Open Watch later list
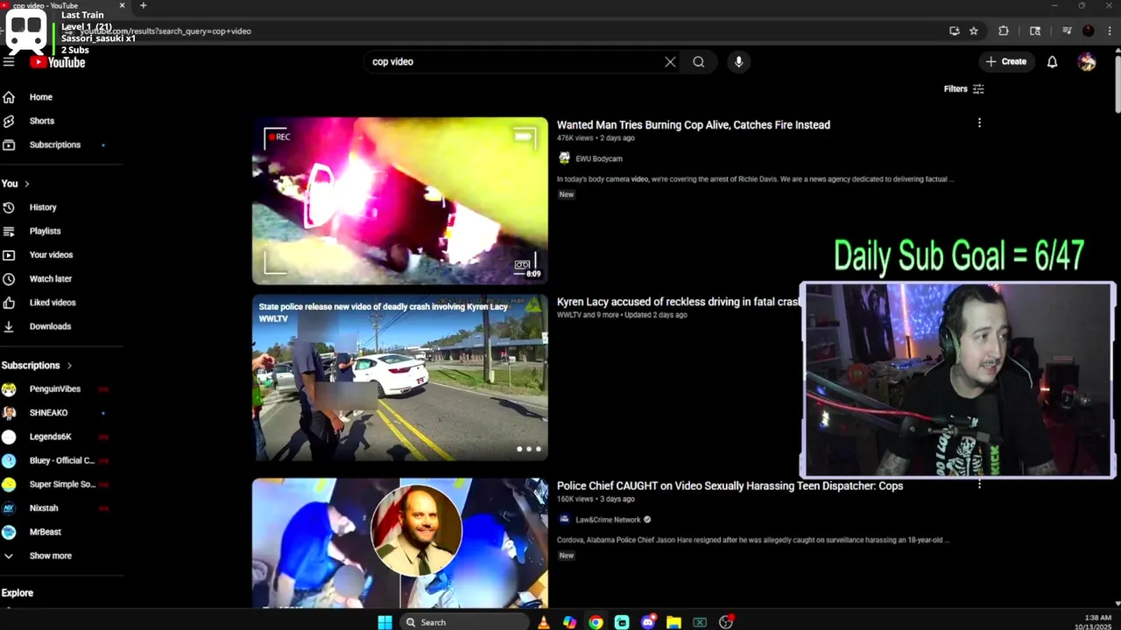Screen dimensions: 1121x630 (53, 278)
